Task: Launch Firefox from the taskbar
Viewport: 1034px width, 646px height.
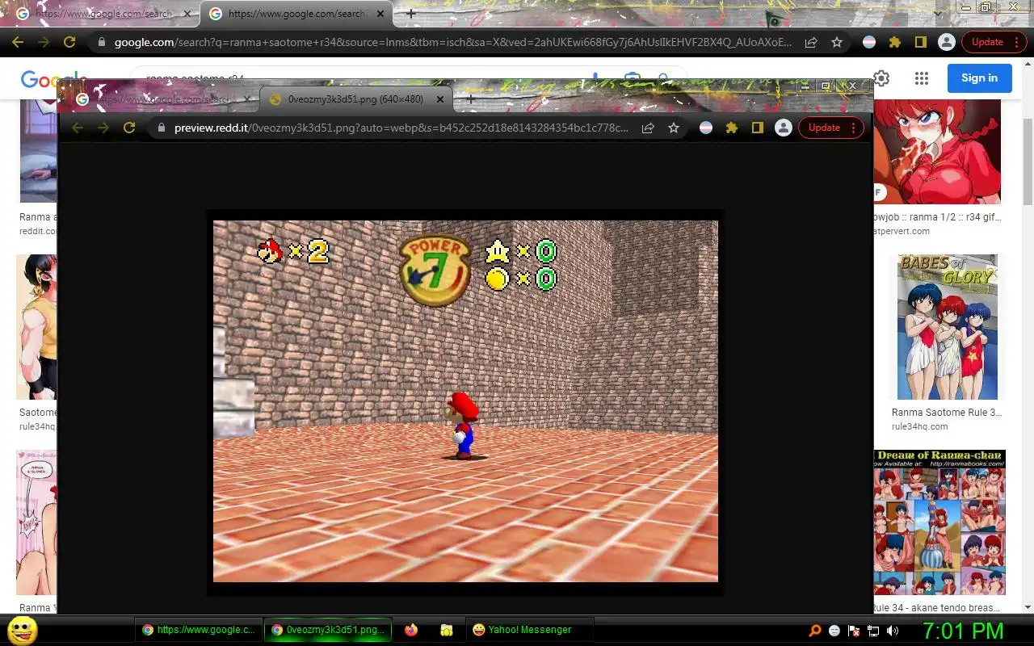Action: pyautogui.click(x=411, y=630)
